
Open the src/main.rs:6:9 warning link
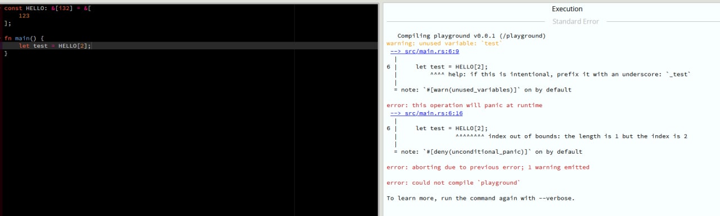coord(425,51)
